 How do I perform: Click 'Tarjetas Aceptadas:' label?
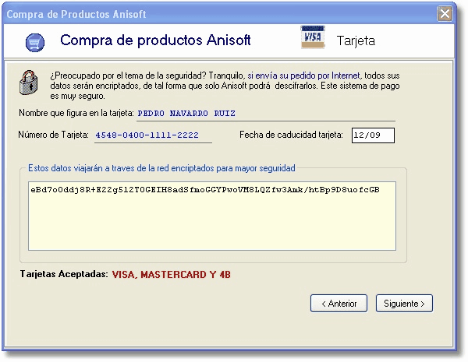tap(64, 274)
